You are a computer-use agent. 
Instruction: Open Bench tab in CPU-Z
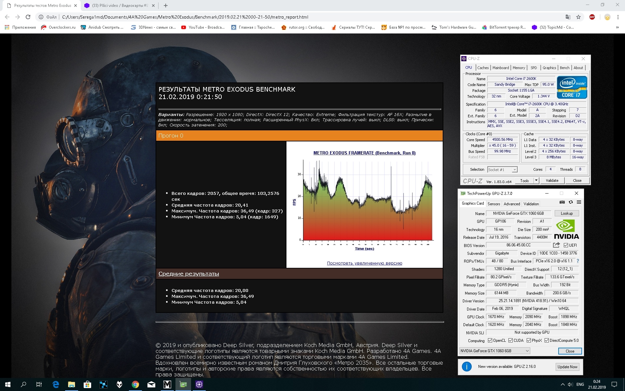pyautogui.click(x=564, y=68)
